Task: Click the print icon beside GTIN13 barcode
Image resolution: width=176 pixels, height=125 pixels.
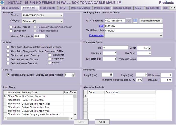Action: pyautogui.click(x=129, y=21)
